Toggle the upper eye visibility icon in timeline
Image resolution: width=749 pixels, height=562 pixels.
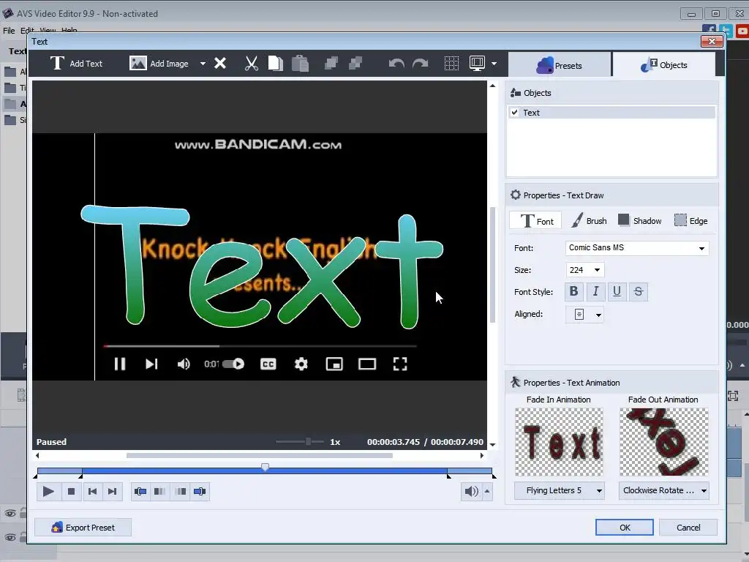point(10,513)
